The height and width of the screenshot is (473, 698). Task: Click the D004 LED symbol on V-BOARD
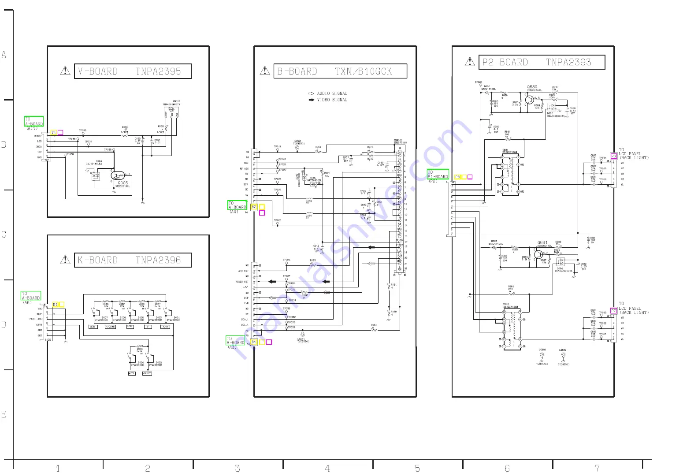[x=96, y=175]
